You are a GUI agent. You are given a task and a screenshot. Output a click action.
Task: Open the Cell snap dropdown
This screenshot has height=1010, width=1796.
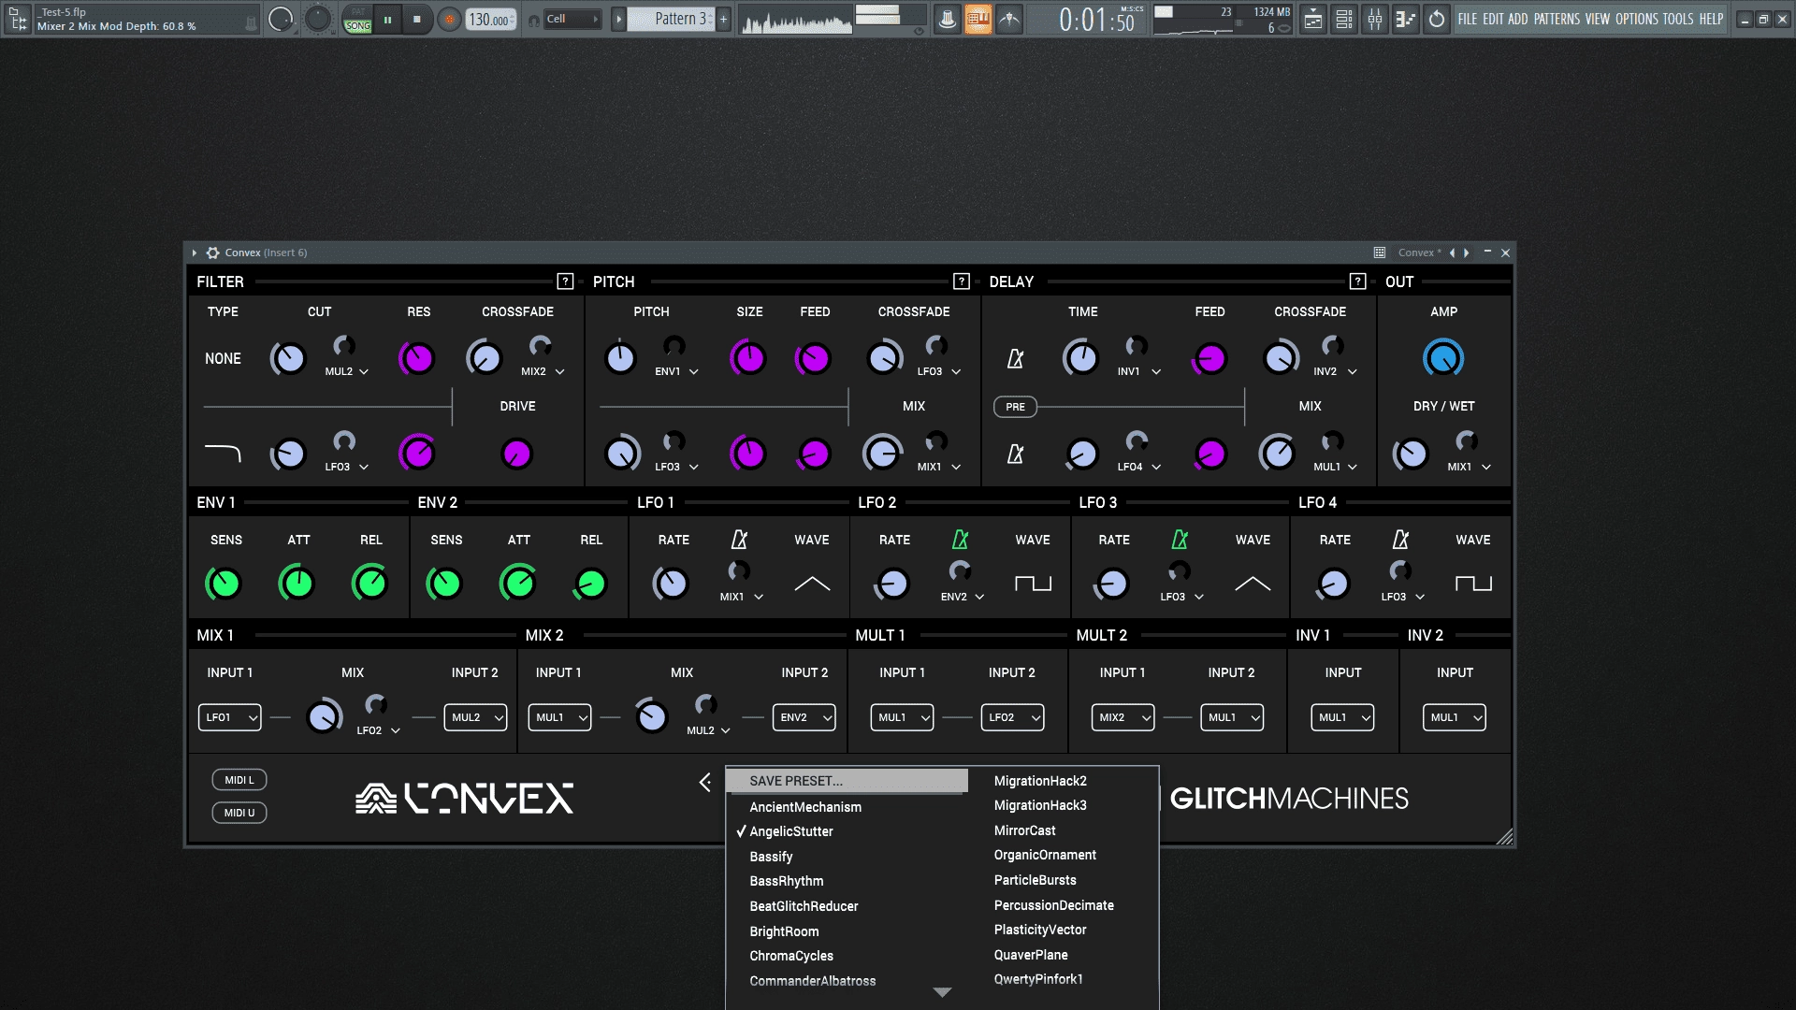coord(571,19)
